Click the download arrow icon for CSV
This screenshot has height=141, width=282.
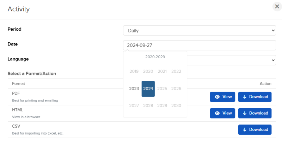pyautogui.click(x=244, y=130)
